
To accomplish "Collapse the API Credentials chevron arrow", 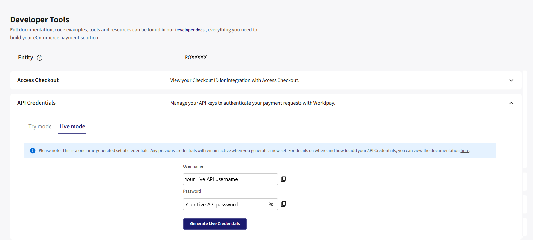I will [511, 103].
